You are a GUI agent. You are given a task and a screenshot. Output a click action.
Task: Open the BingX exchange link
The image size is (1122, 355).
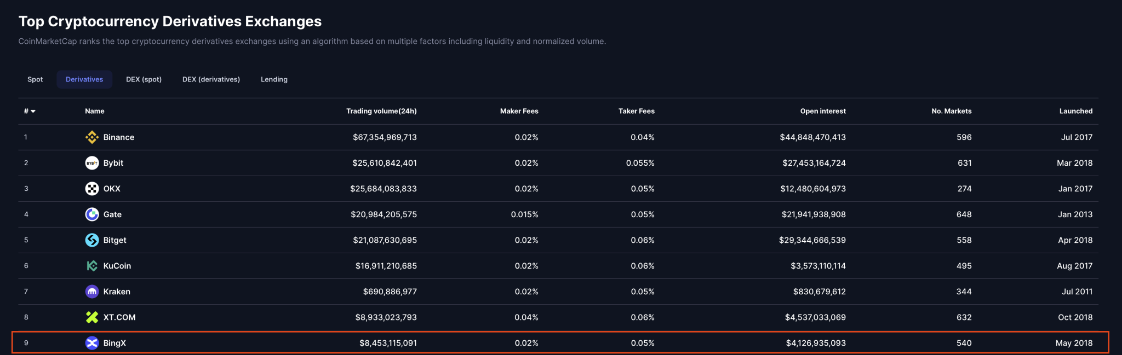[115, 343]
